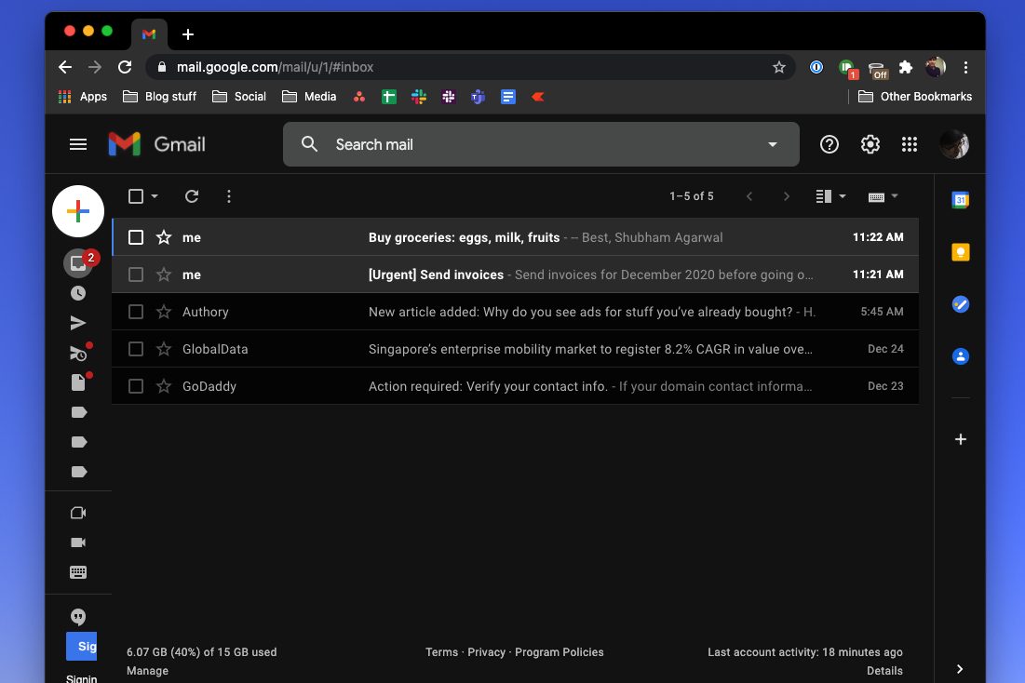
Task: Bookmark this page with the star icon
Action: [778, 67]
